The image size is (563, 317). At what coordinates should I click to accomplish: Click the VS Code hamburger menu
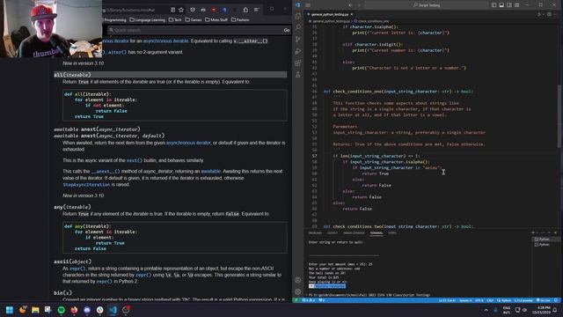(x=308, y=5)
